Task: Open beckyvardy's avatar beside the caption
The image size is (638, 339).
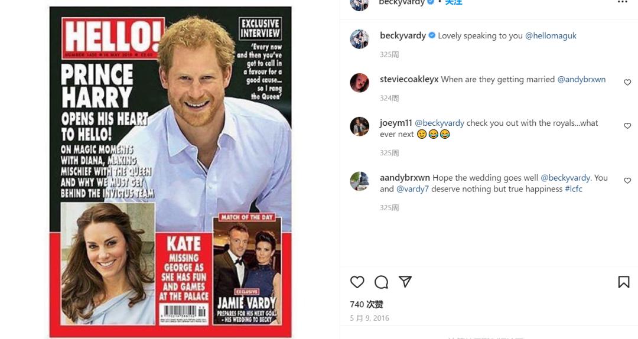Action: coord(360,39)
